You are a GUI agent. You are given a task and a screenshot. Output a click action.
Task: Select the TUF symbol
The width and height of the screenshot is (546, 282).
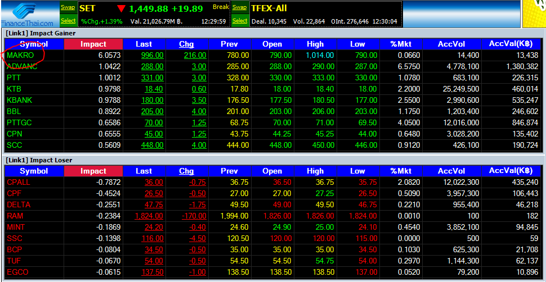coord(14,261)
